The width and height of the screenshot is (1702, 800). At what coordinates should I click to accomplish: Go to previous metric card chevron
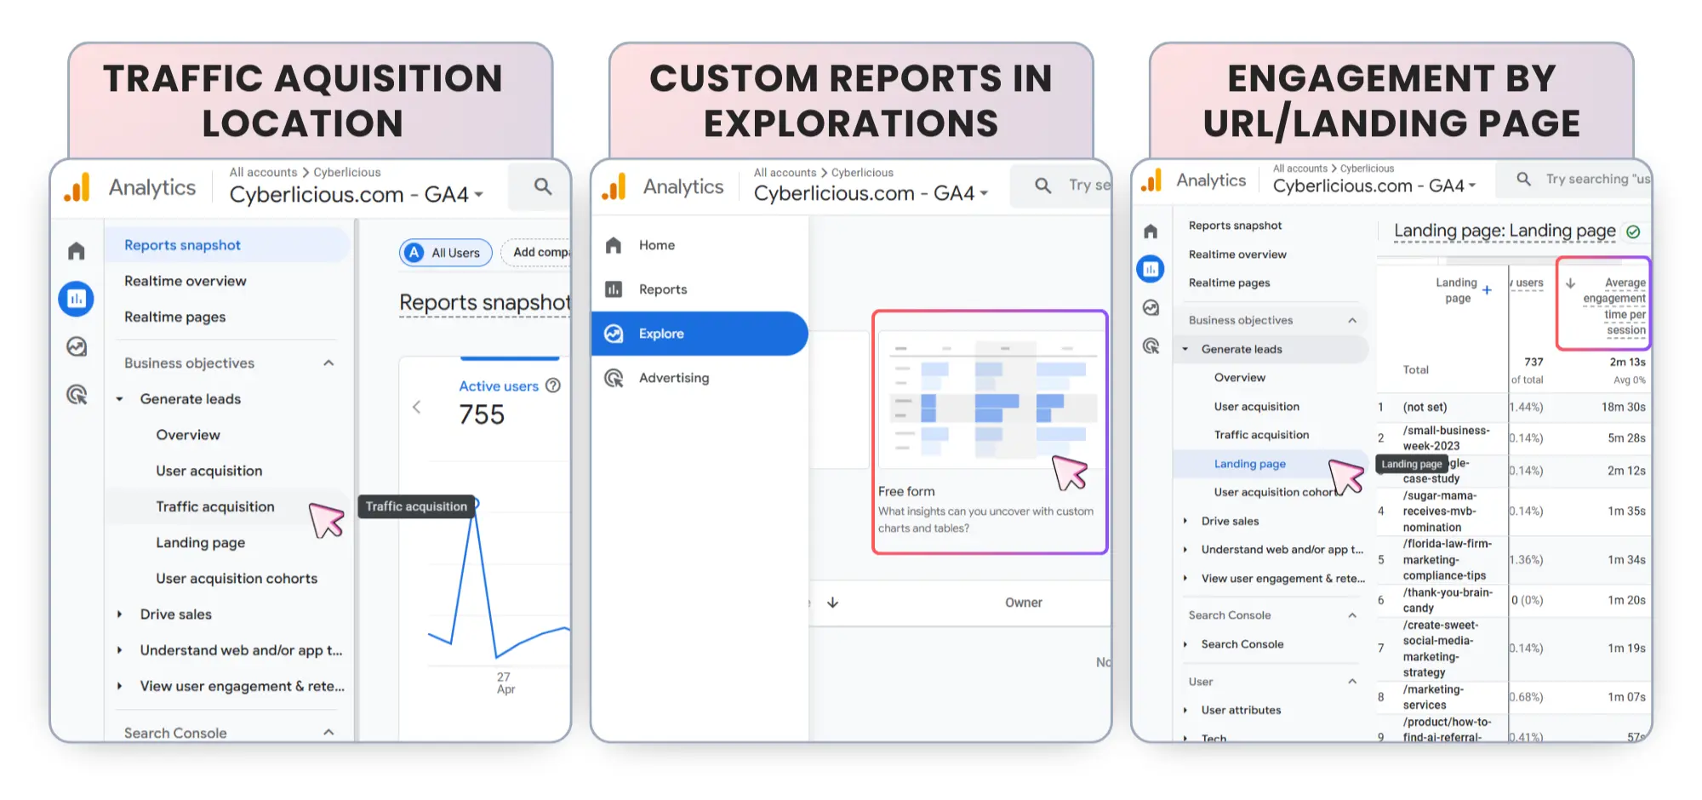coord(416,407)
